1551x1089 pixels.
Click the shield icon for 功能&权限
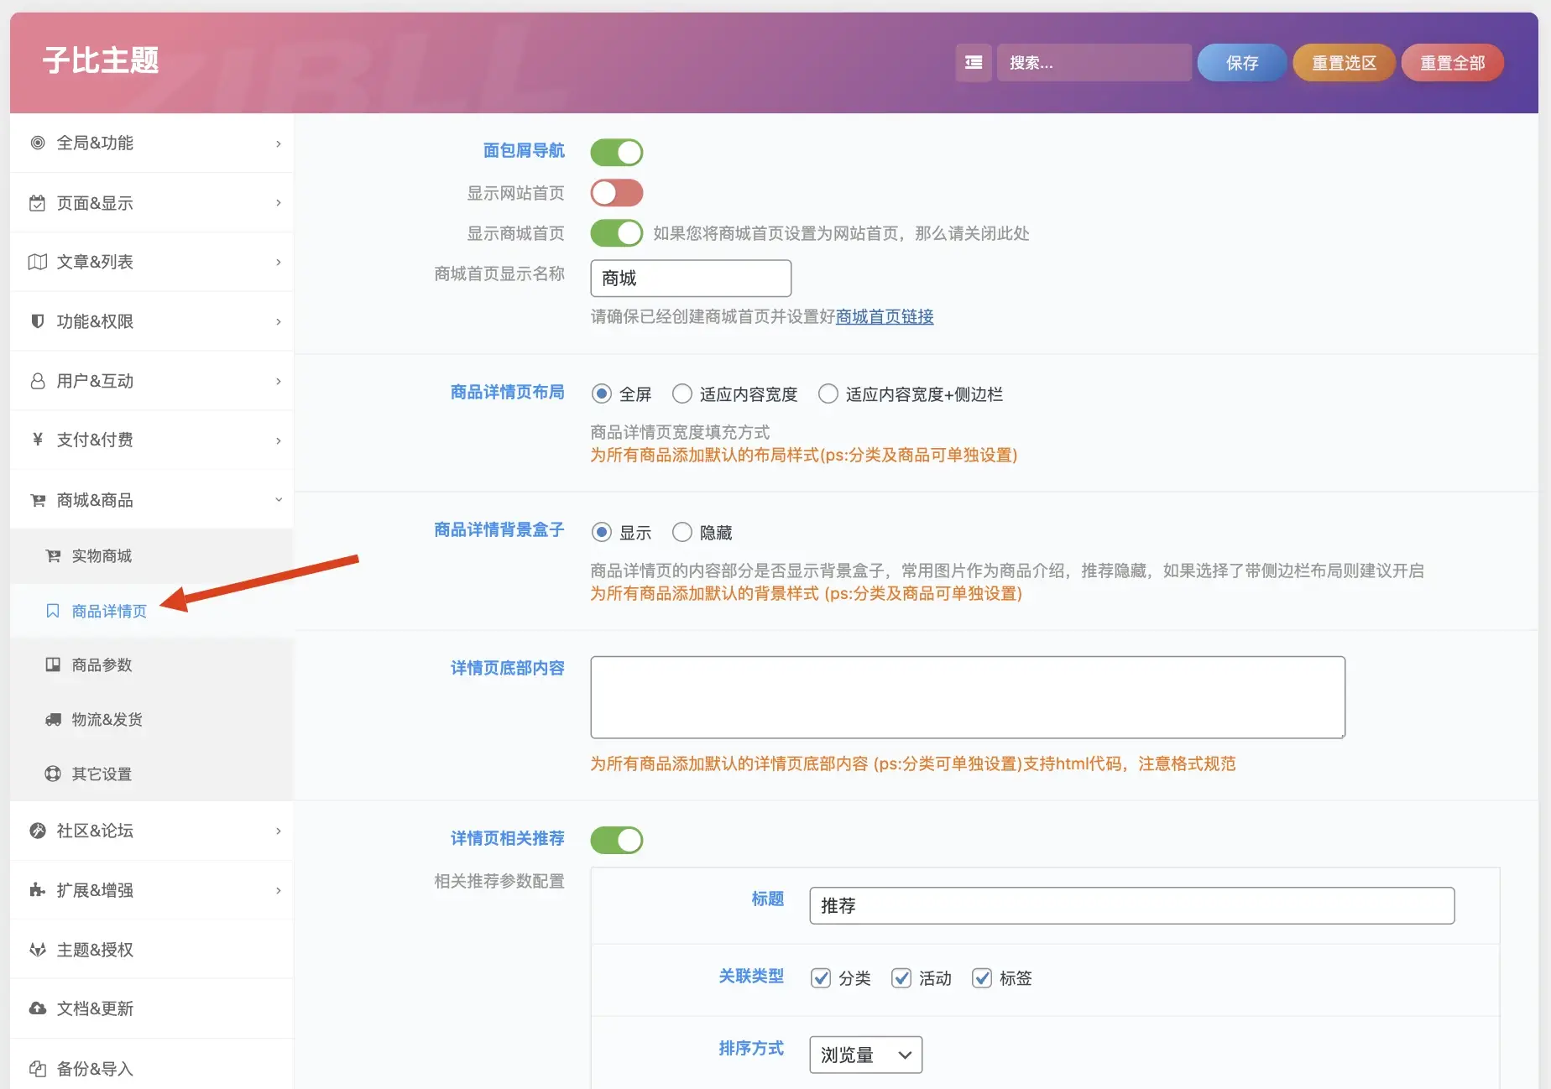click(38, 321)
